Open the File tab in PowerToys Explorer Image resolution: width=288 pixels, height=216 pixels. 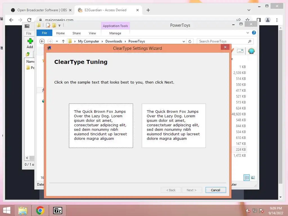[x=44, y=33]
